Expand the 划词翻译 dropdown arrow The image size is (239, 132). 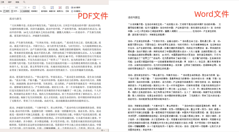81,11
